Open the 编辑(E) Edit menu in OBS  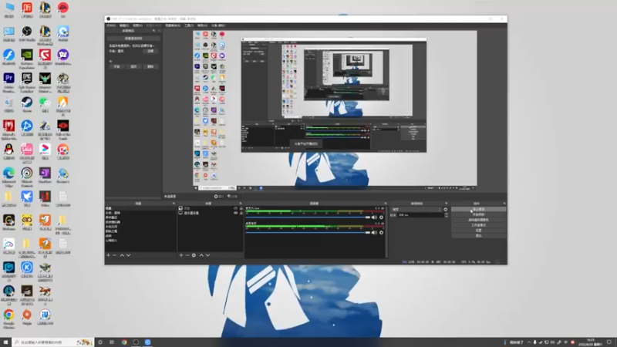point(124,25)
